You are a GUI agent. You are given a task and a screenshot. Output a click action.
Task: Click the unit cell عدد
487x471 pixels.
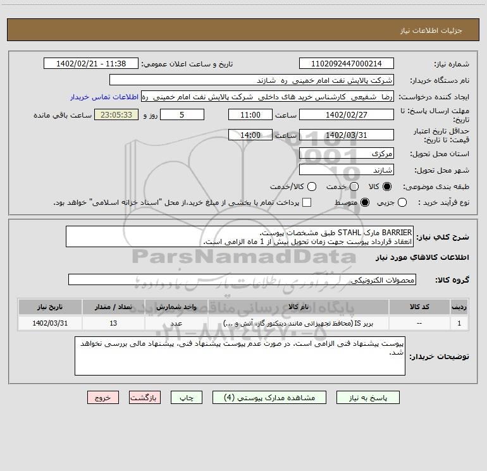click(176, 323)
